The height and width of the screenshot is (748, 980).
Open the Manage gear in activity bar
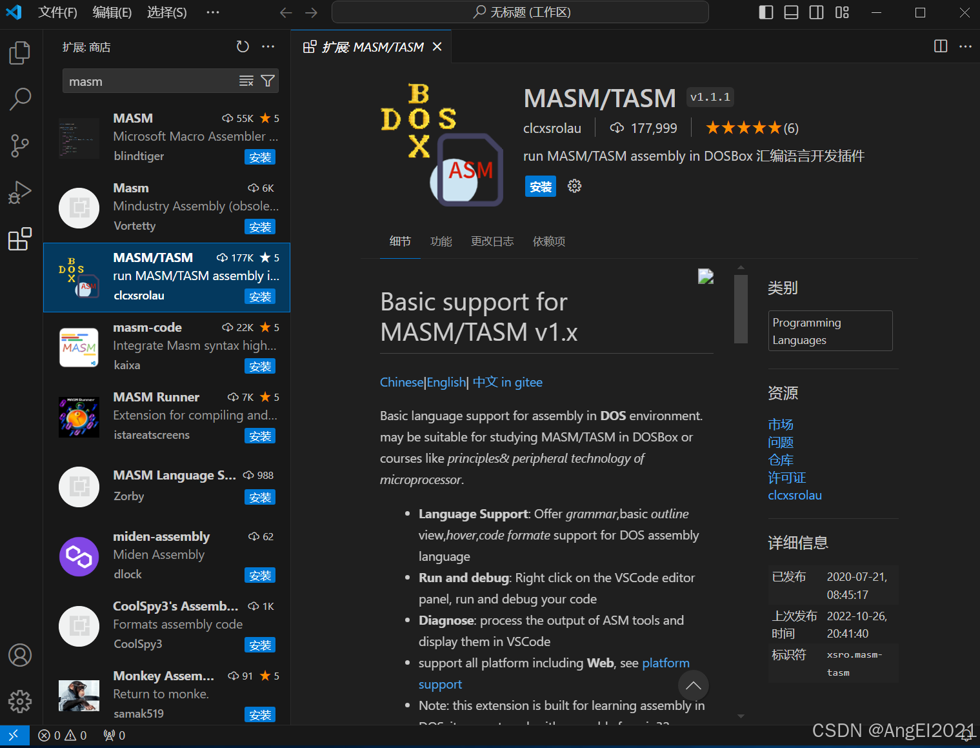coord(20,702)
